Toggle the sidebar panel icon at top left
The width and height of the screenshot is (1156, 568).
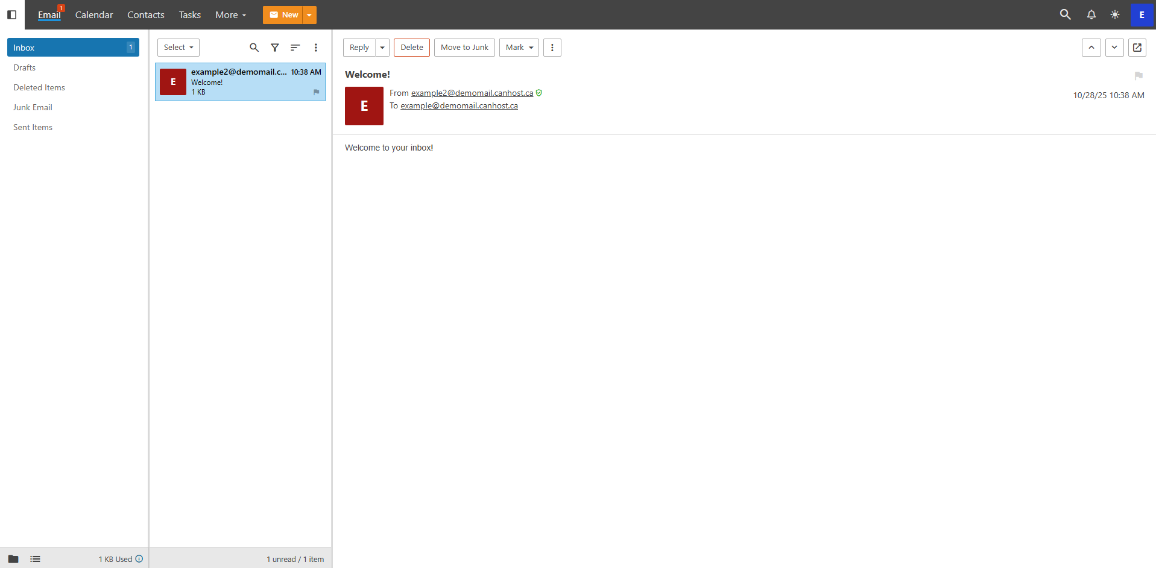pos(11,14)
